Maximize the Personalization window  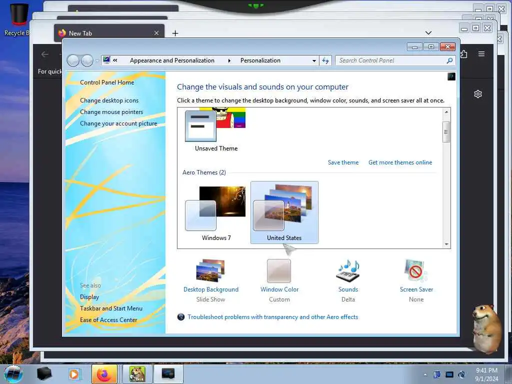[431, 47]
